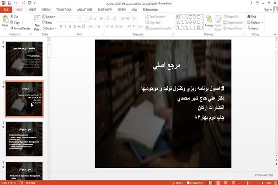Toggle Bold formatting in Font group

[61, 26]
